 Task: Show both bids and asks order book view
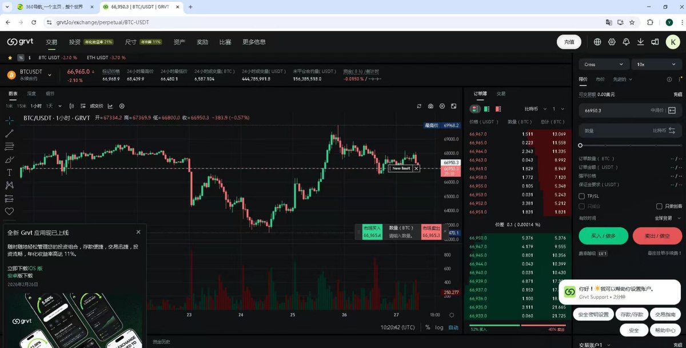[475, 109]
